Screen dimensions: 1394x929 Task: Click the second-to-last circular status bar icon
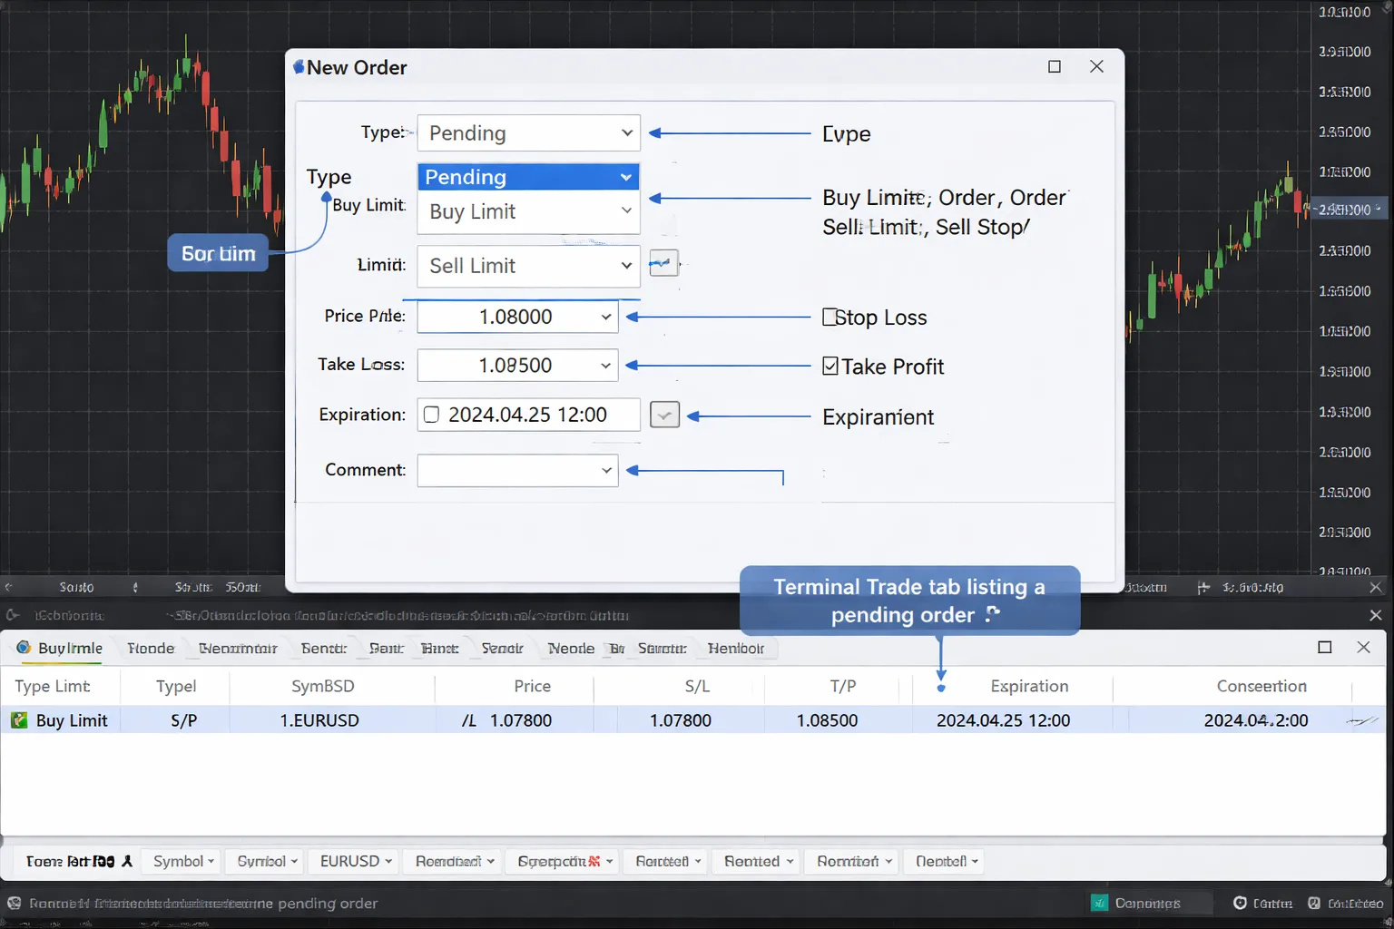click(1240, 903)
